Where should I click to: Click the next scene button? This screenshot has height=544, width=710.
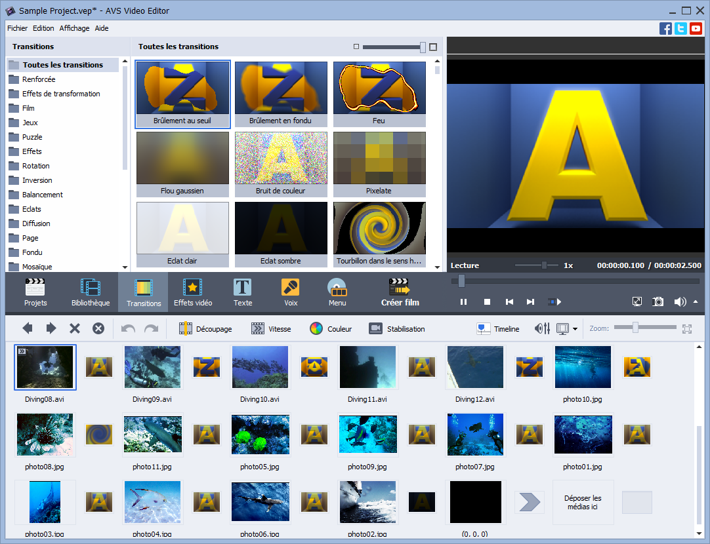coord(554,301)
